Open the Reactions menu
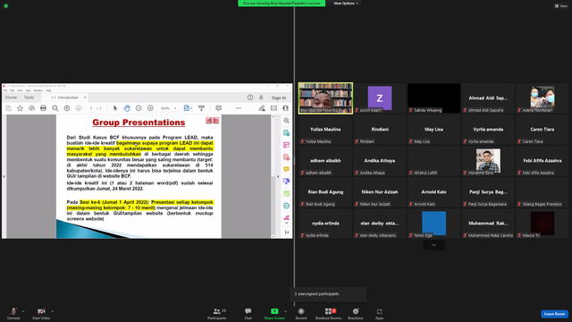This screenshot has height=322, width=572. [x=356, y=313]
